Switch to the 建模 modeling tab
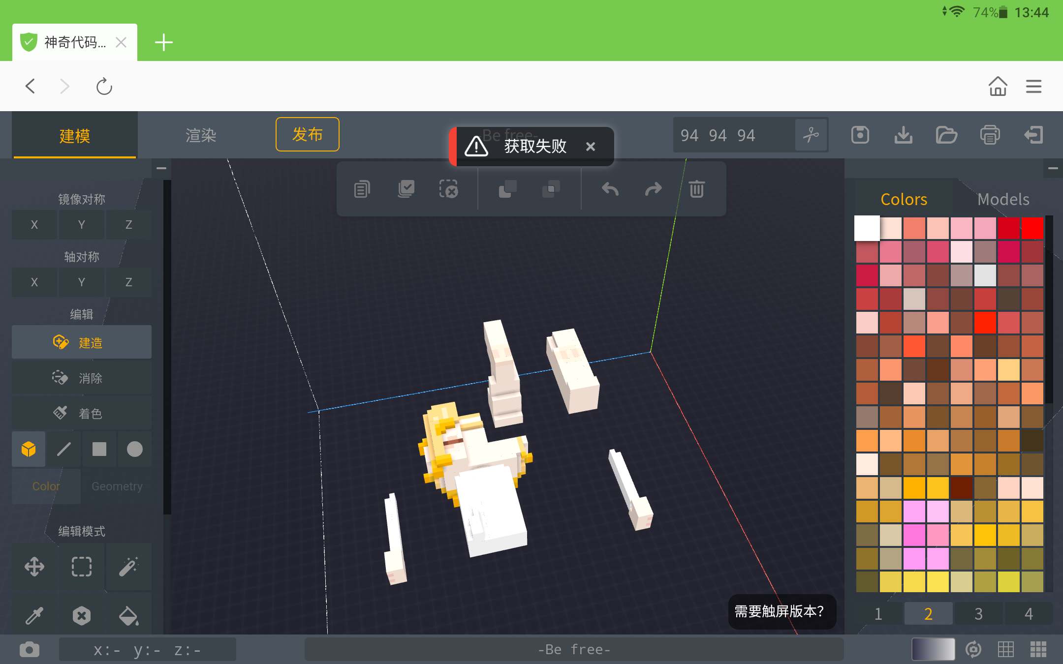 75,136
